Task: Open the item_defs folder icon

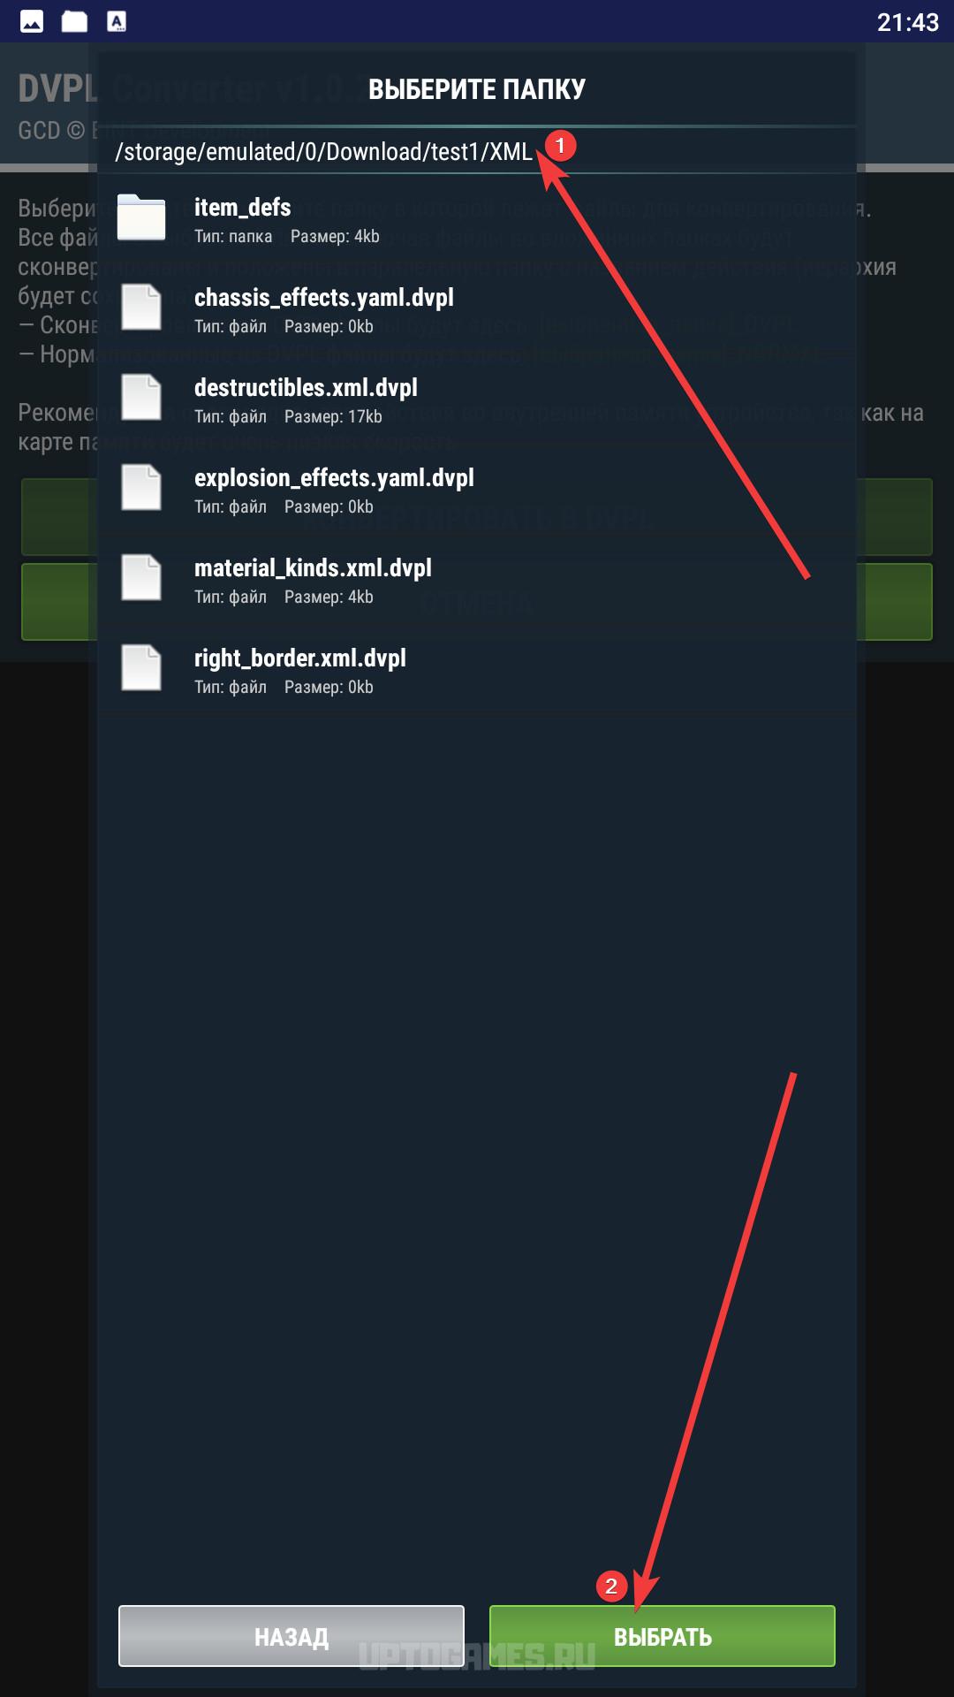Action: (x=141, y=217)
